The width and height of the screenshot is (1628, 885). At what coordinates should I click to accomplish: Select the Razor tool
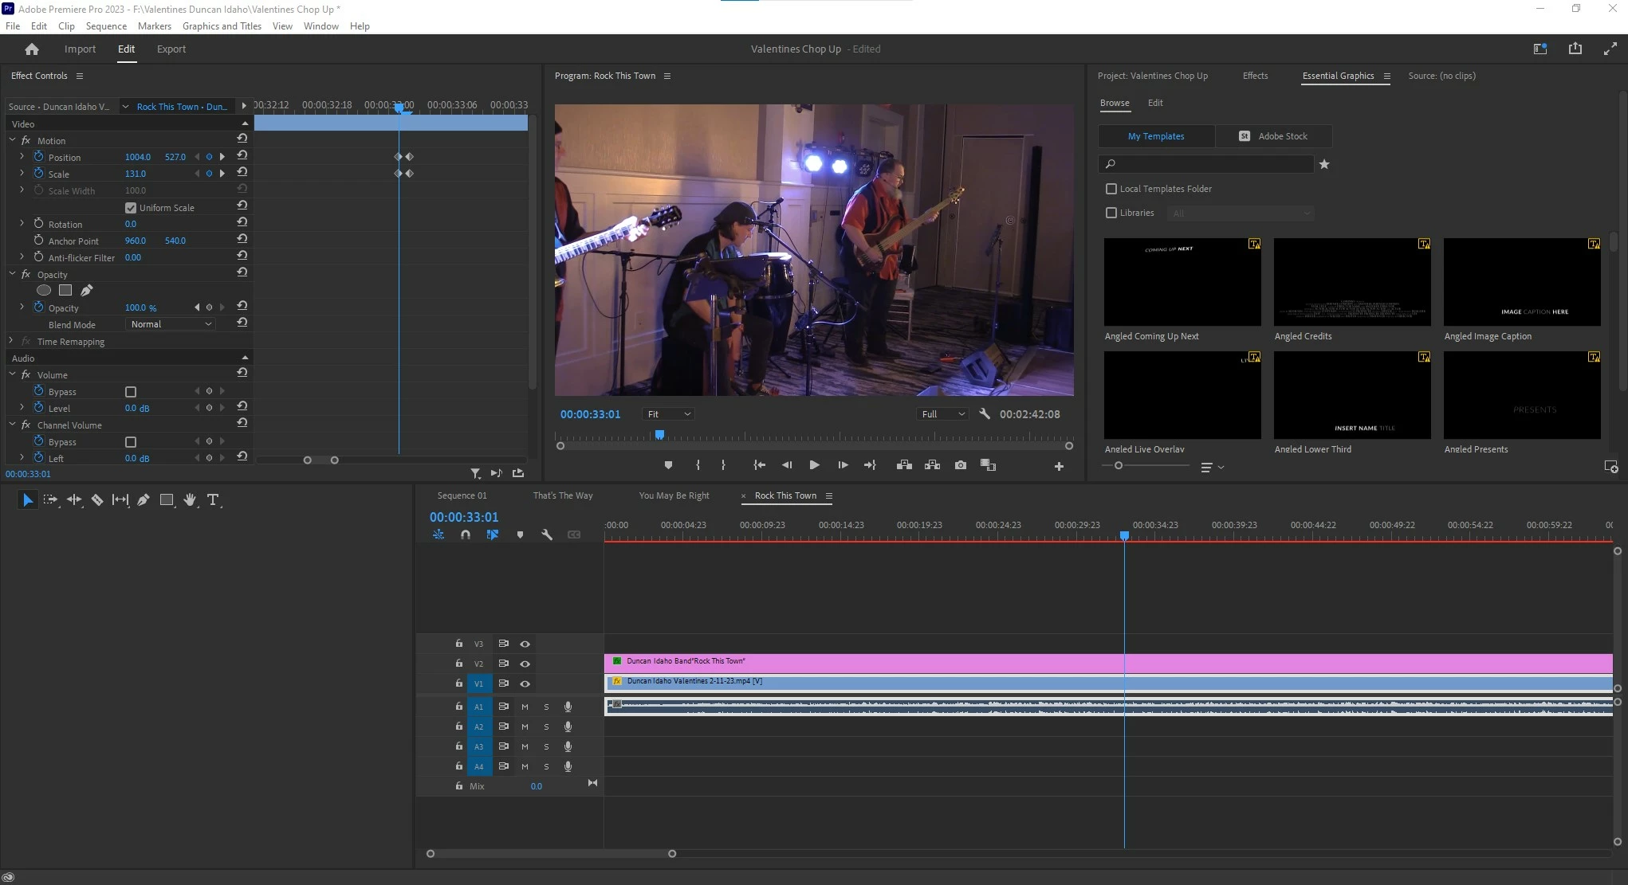click(97, 499)
